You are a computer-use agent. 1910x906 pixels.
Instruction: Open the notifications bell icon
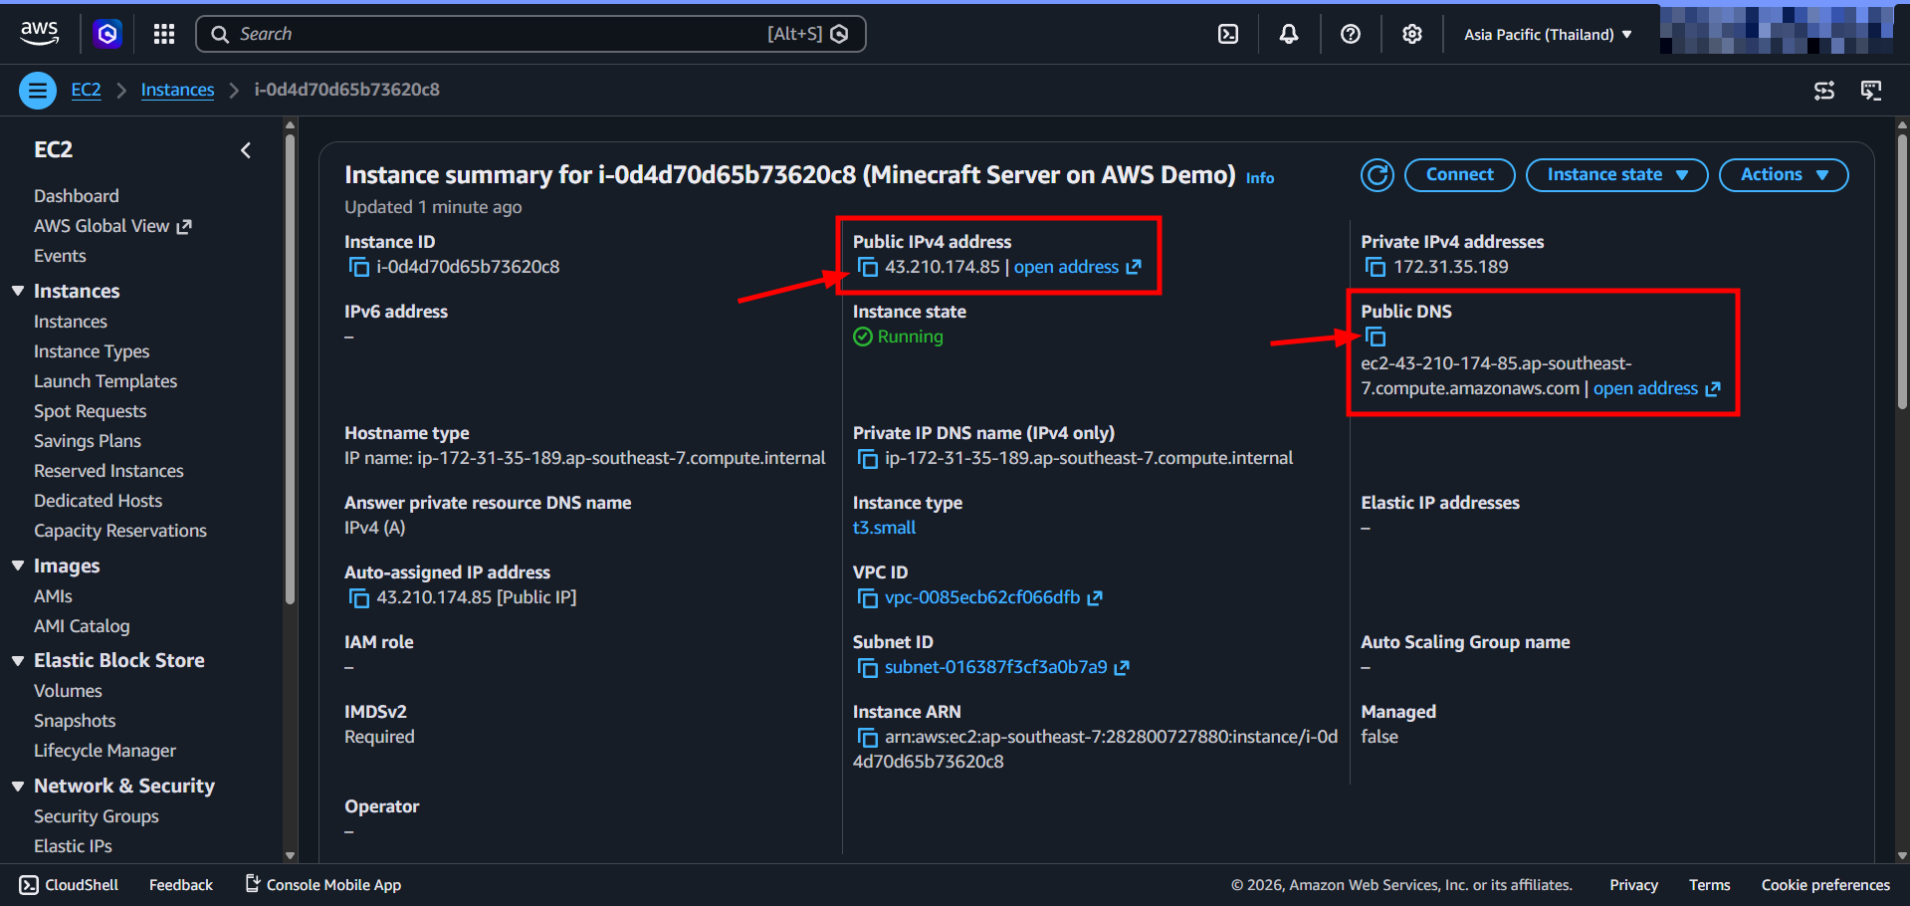click(x=1289, y=34)
